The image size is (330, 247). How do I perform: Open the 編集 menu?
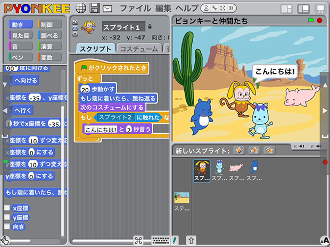click(x=163, y=8)
